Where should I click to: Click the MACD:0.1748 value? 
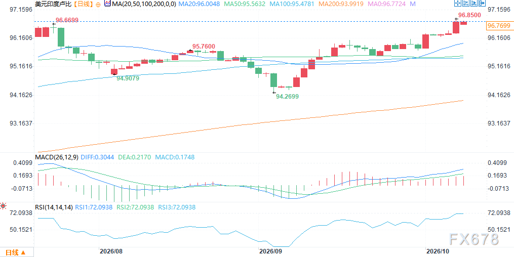tap(175, 157)
